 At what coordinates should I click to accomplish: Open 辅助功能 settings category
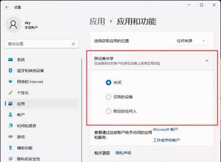(x=42, y=148)
